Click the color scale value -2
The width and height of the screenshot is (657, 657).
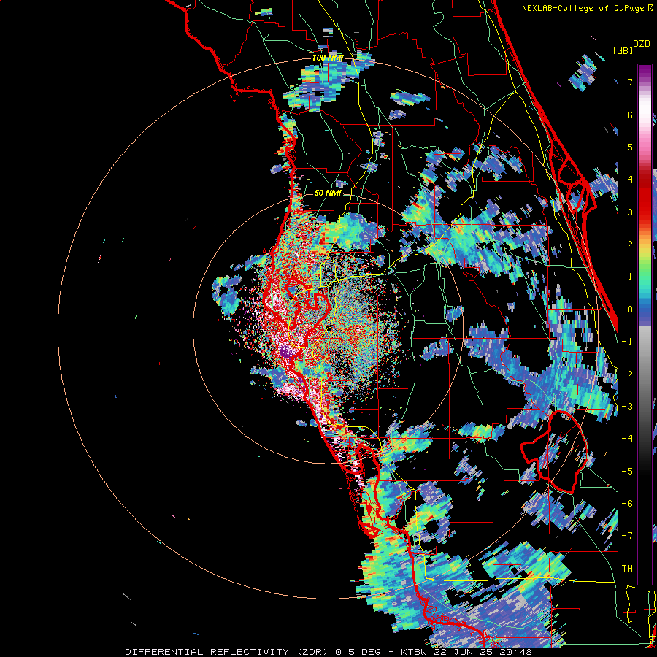point(627,374)
